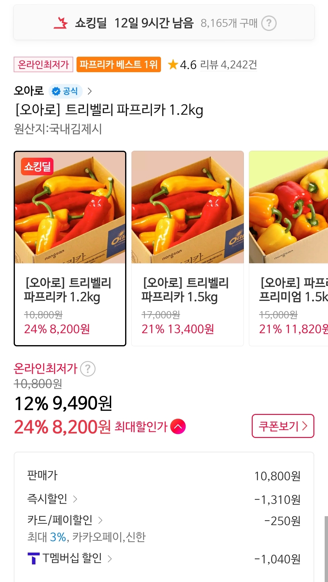The width and height of the screenshot is (328, 582).
Task: Tap the yellow star rating icon
Action: (x=173, y=64)
